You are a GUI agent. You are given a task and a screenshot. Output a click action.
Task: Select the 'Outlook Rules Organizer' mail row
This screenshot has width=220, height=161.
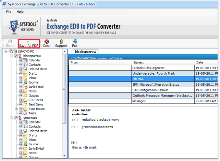(143, 68)
